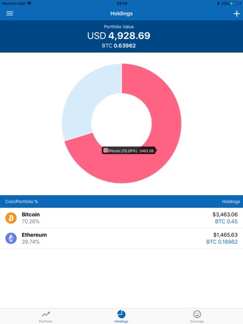Click the BTC 0.18962 amount
This screenshot has width=243, height=324.
(222, 242)
